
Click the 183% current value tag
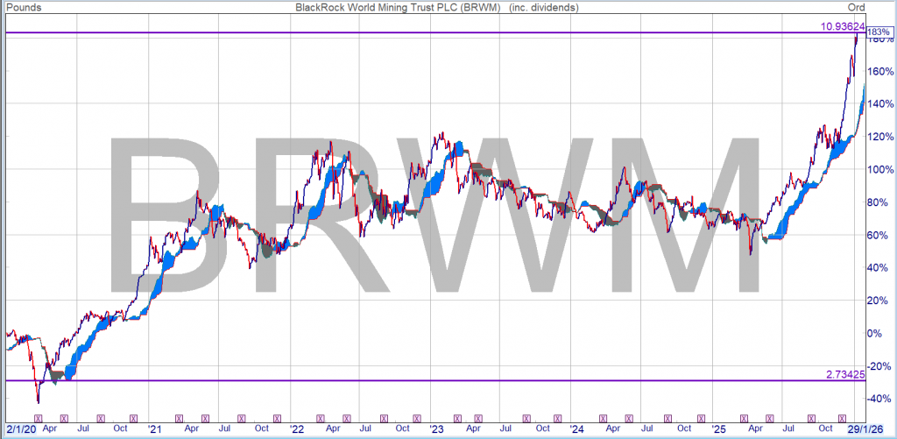coord(879,33)
